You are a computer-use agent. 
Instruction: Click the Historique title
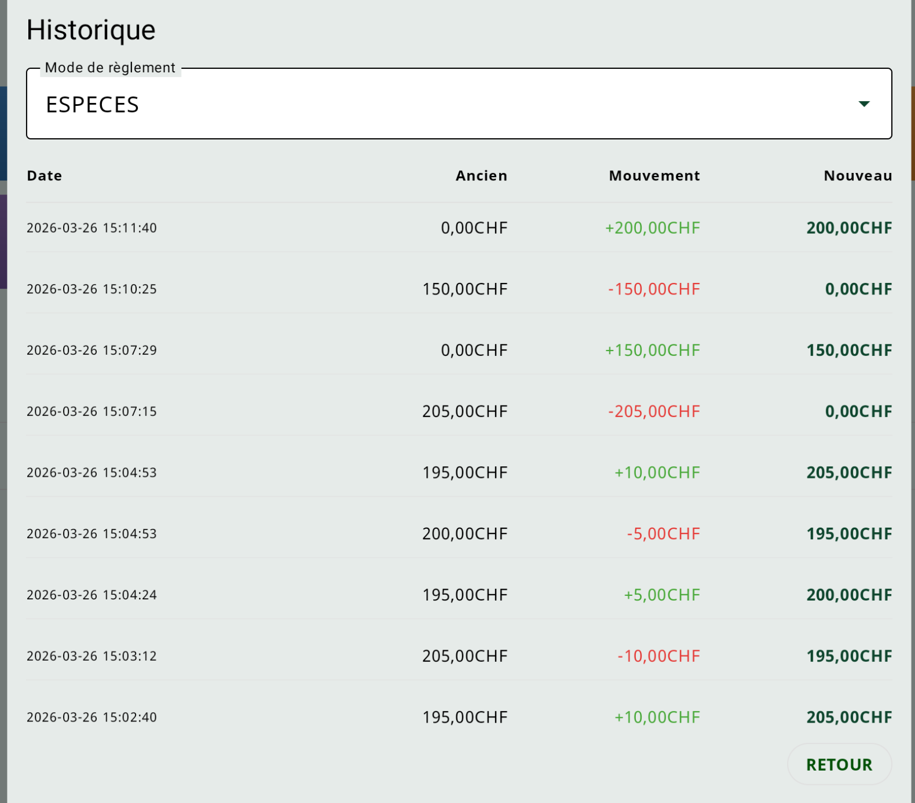tap(91, 30)
